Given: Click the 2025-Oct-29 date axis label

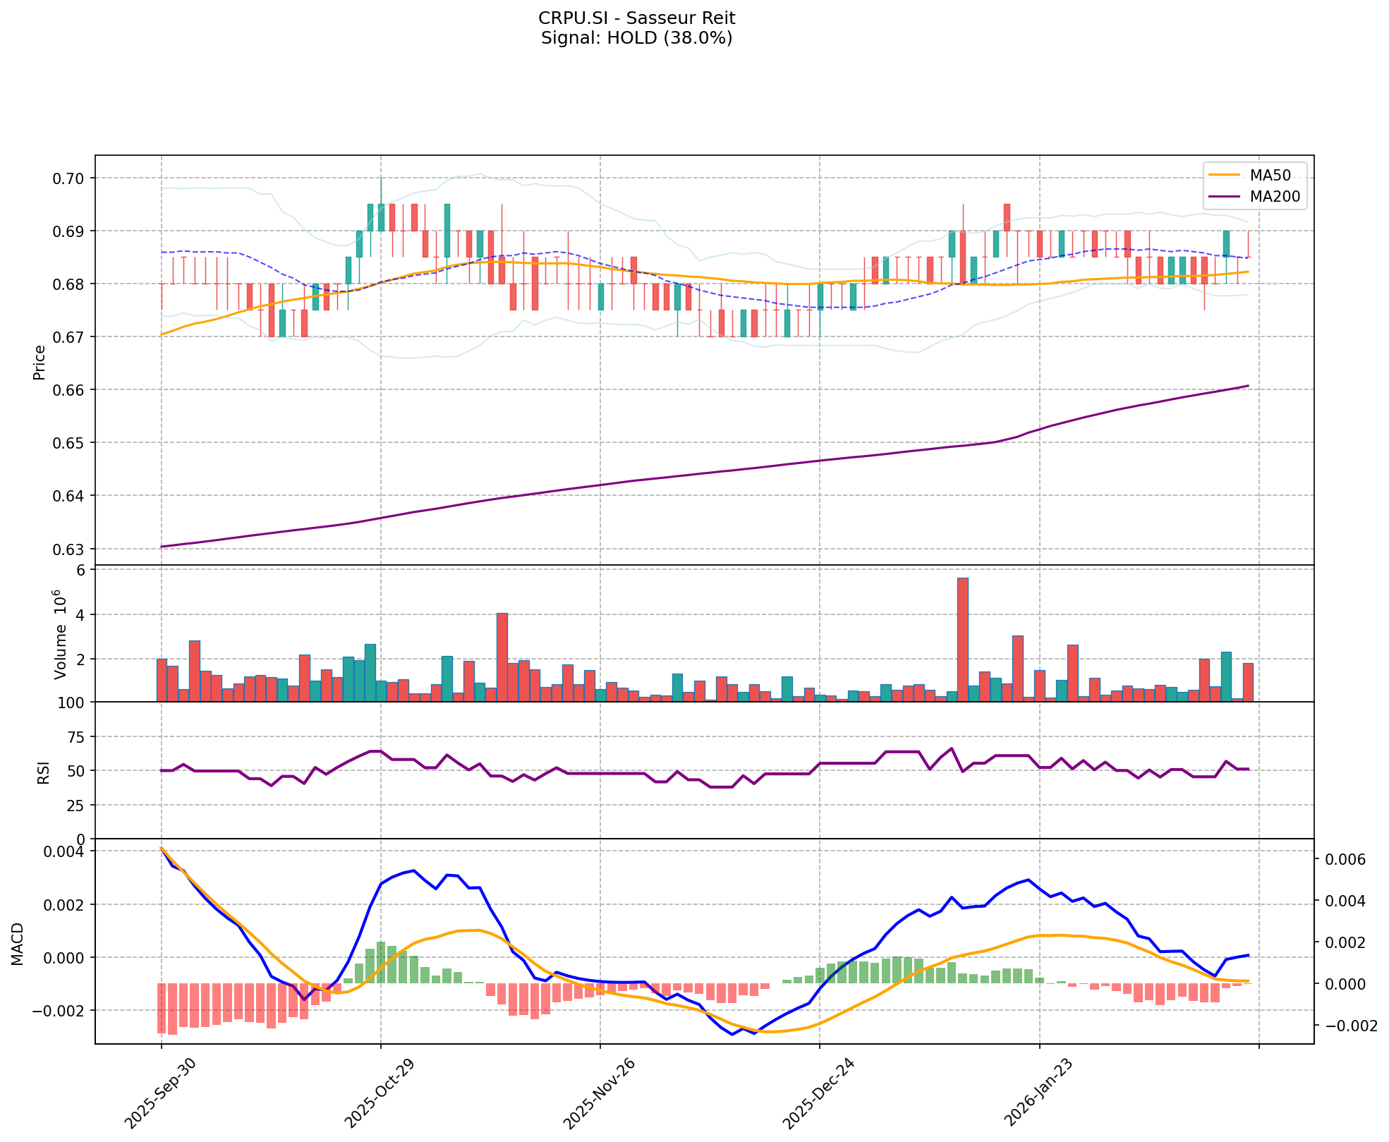Looking at the screenshot, I should (380, 1092).
